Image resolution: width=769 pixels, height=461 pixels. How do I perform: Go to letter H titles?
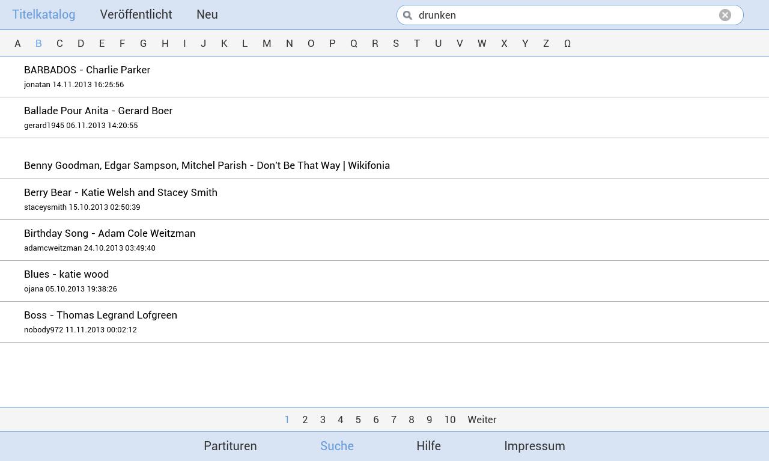pyautogui.click(x=165, y=43)
